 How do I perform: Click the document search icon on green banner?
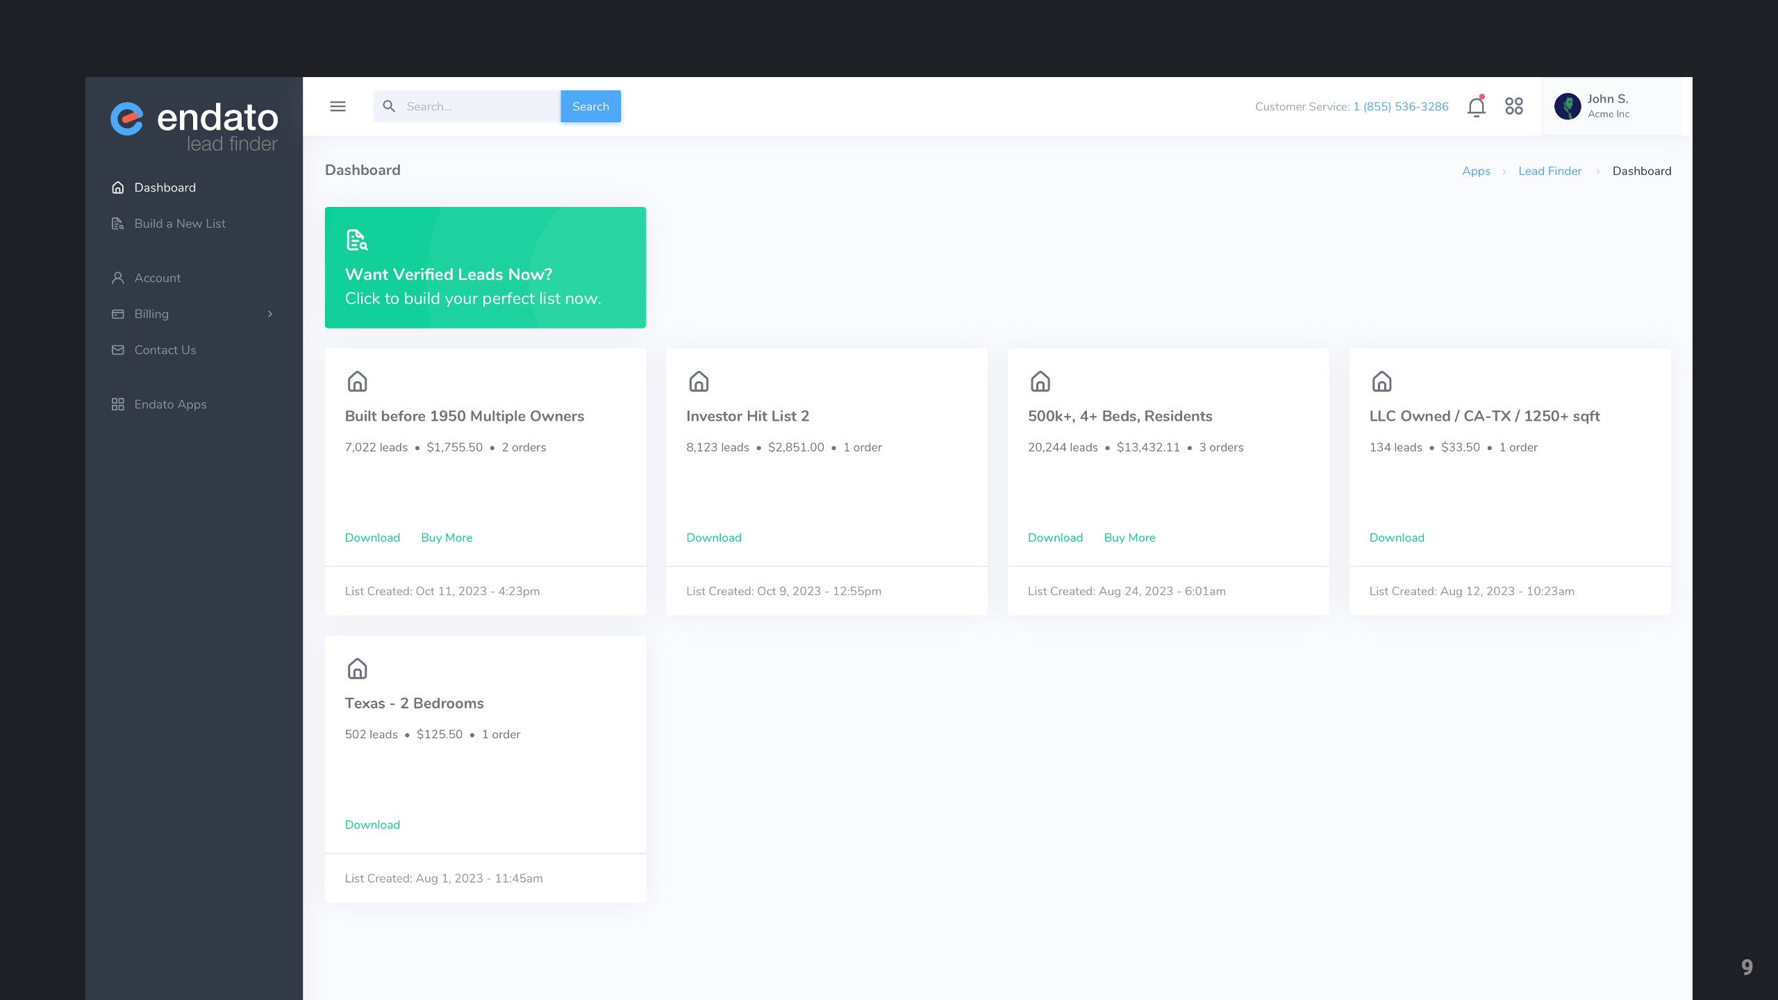[x=357, y=240]
